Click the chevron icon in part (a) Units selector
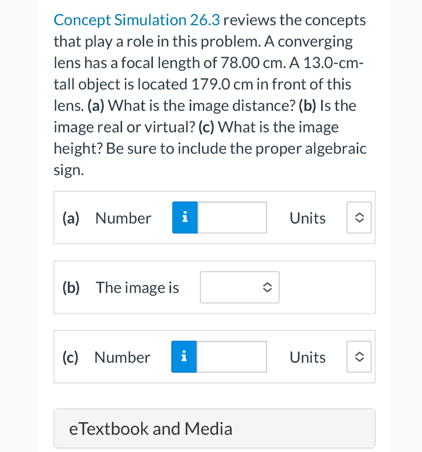The image size is (422, 452). (359, 217)
